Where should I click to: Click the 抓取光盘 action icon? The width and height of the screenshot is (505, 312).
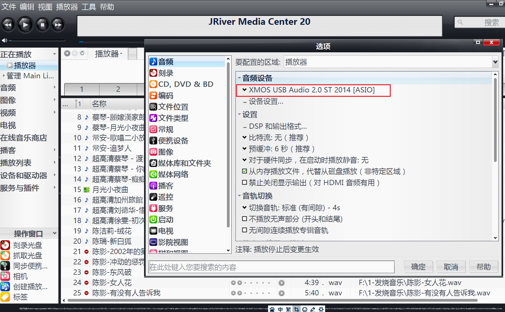tap(5, 255)
